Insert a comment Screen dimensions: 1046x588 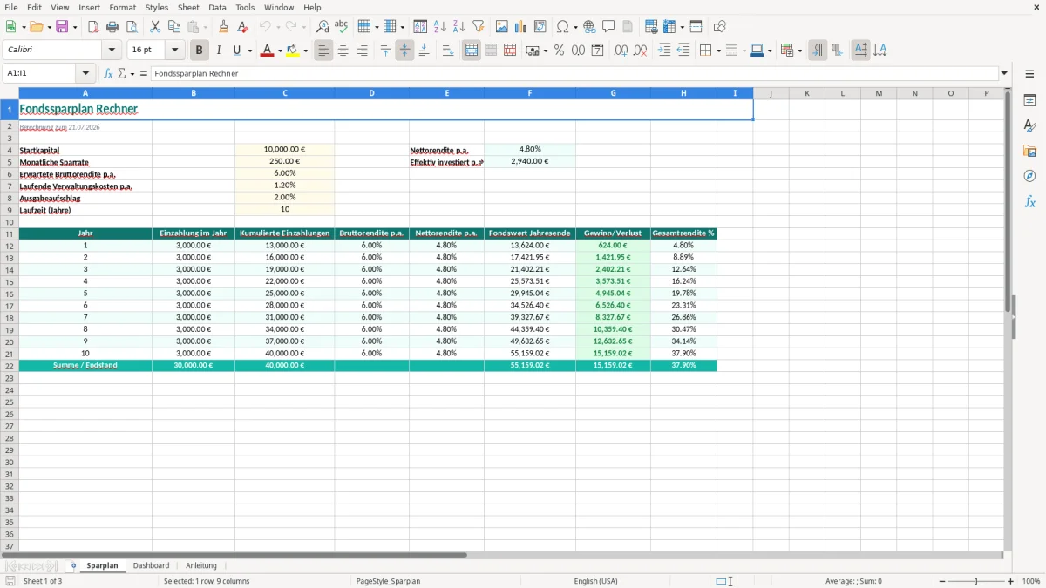tap(609, 27)
